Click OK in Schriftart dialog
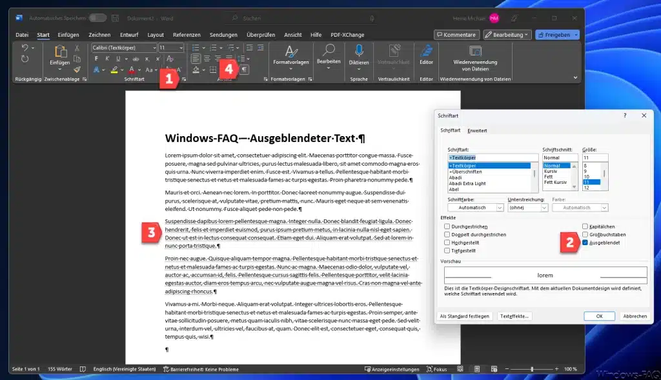This screenshot has height=380, width=661. (x=599, y=316)
